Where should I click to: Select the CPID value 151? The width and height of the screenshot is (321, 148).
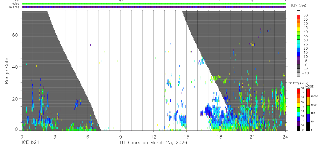click(253, 1)
